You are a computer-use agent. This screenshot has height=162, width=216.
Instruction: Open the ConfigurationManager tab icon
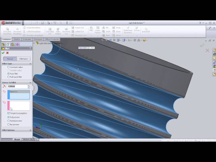tap(12, 44)
